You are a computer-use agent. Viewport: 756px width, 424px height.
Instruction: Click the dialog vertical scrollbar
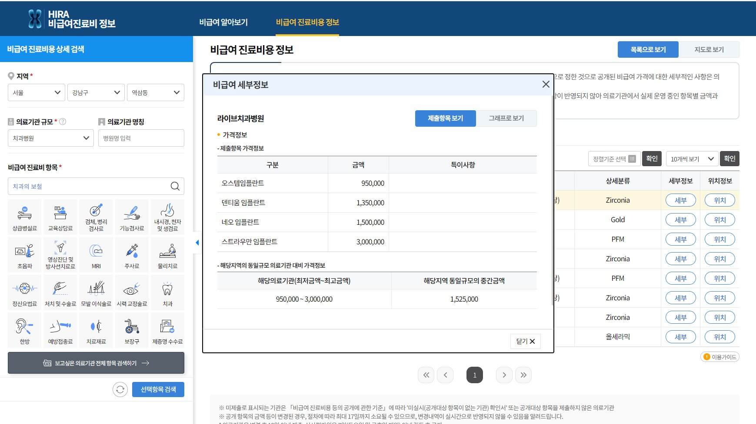click(x=553, y=200)
